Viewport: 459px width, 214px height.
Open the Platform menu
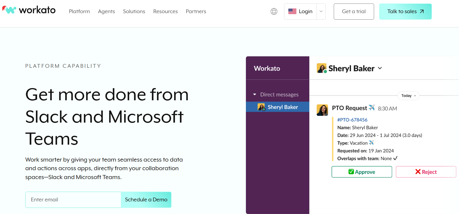[x=79, y=11]
